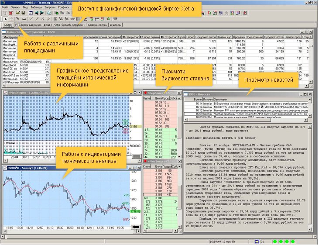Click the open folder icon in toolbar
This screenshot has height=245, width=319.
coord(18,13)
